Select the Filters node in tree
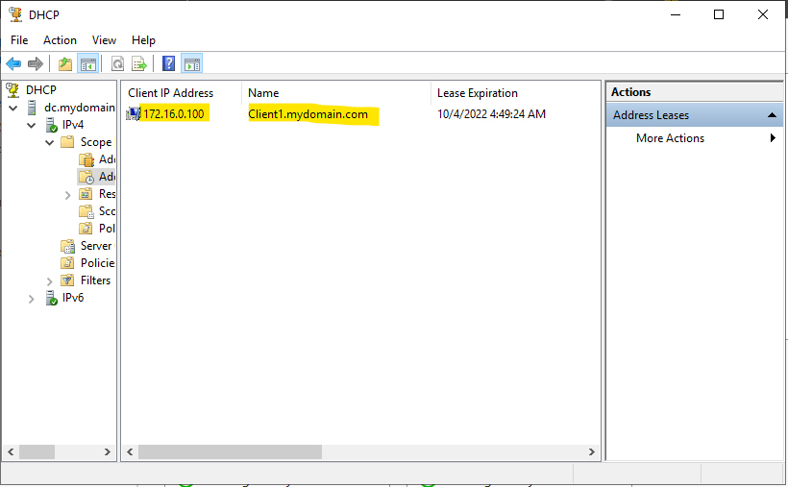Screen dimensions: 788x487 95,280
